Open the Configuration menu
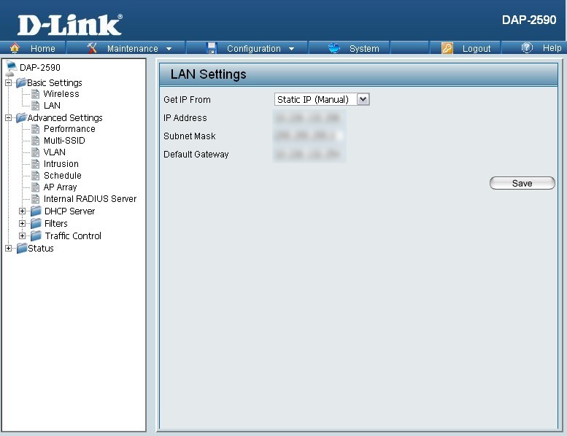This screenshot has height=436, width=567. [253, 48]
